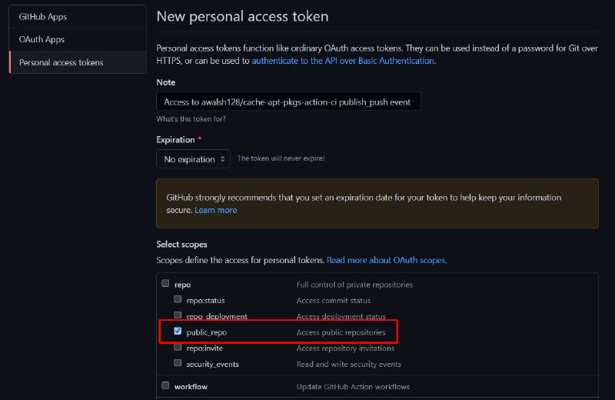Tick the repo_deployment checkbox
This screenshot has height=400, width=615.
click(x=178, y=315)
